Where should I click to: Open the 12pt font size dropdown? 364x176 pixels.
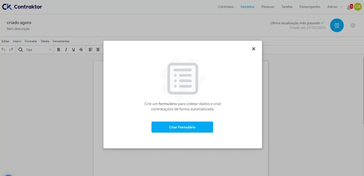[38, 50]
